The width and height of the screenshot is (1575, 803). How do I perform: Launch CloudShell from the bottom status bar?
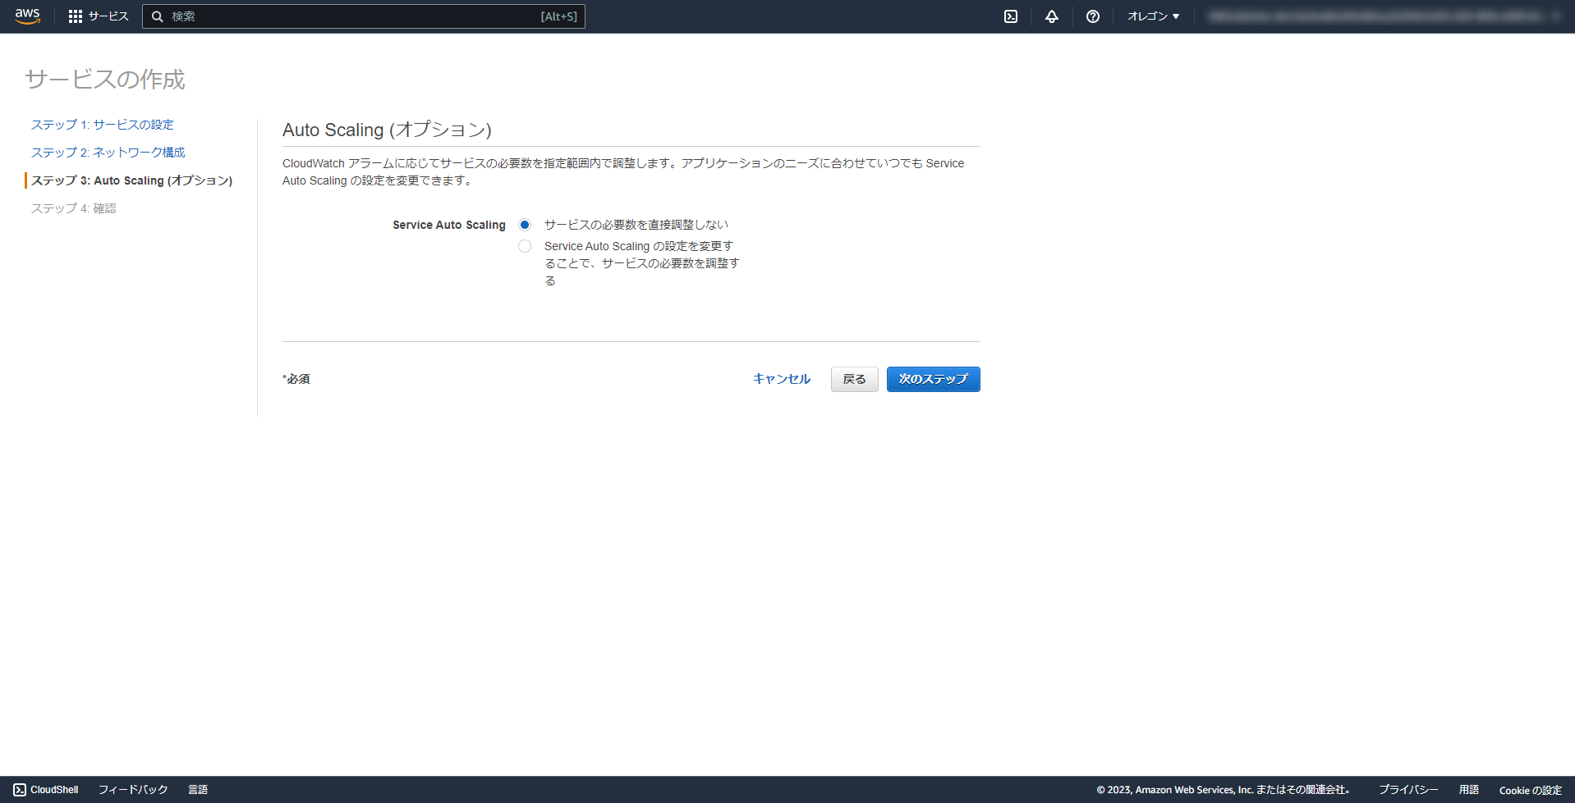46,789
